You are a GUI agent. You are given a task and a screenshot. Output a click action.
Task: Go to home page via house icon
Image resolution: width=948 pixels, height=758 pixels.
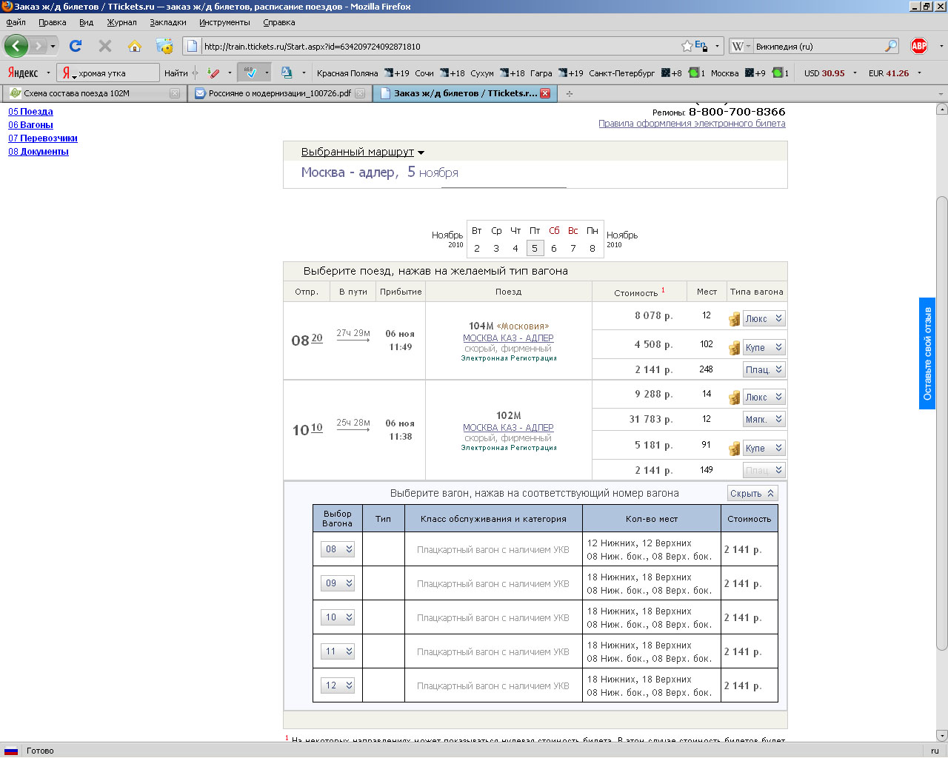[135, 46]
